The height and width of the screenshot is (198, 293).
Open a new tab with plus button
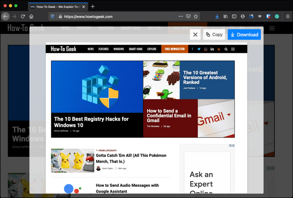tap(93, 6)
